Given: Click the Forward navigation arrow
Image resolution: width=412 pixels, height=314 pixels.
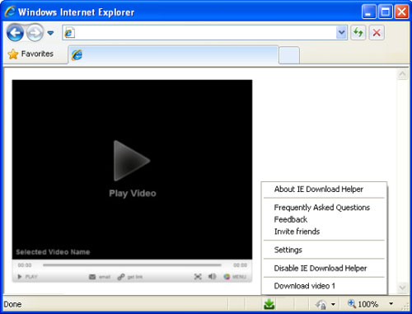Looking at the screenshot, I should (x=35, y=33).
